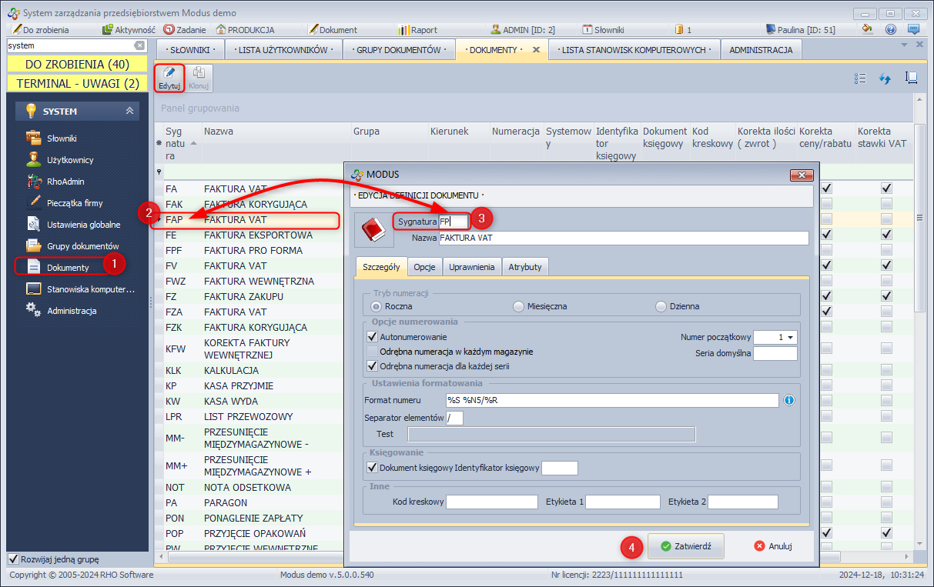Image resolution: width=934 pixels, height=587 pixels.
Task: Switch to the Uprawnienia tab
Action: [471, 267]
